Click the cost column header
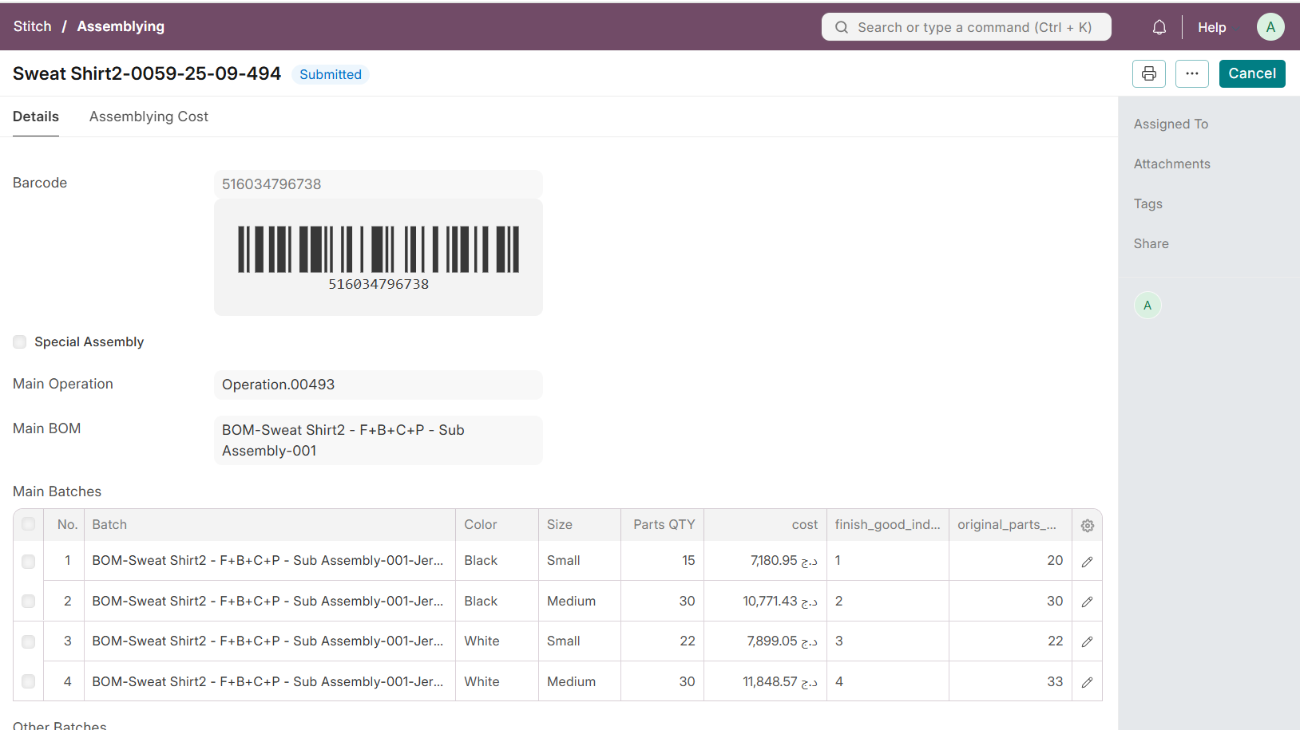The image size is (1300, 730). coord(765,525)
